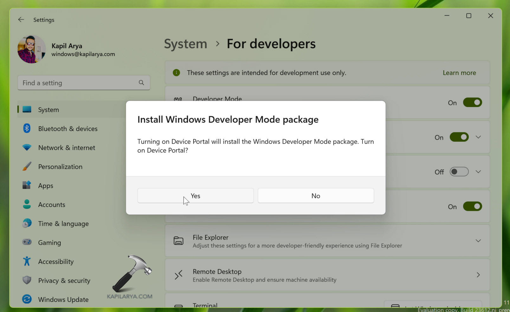510x312 pixels.
Task: Click the search magnifier icon
Action: (x=141, y=83)
